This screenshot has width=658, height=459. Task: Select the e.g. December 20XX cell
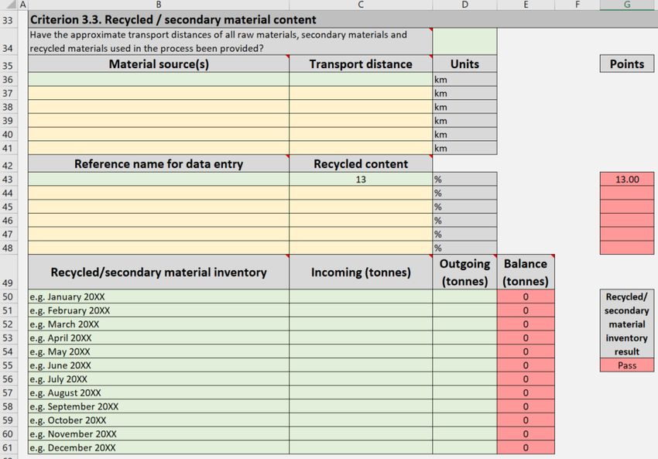(159, 447)
